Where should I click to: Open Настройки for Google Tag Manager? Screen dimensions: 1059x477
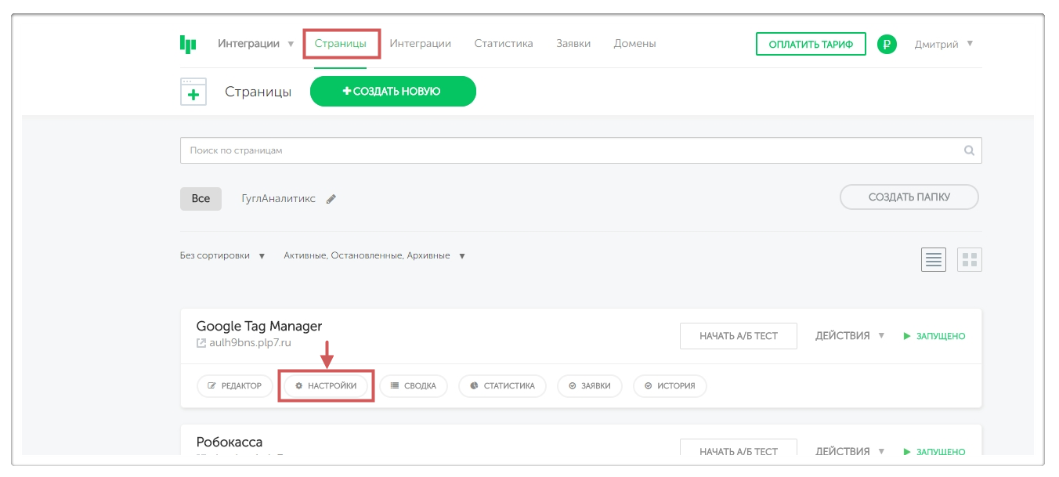(326, 386)
